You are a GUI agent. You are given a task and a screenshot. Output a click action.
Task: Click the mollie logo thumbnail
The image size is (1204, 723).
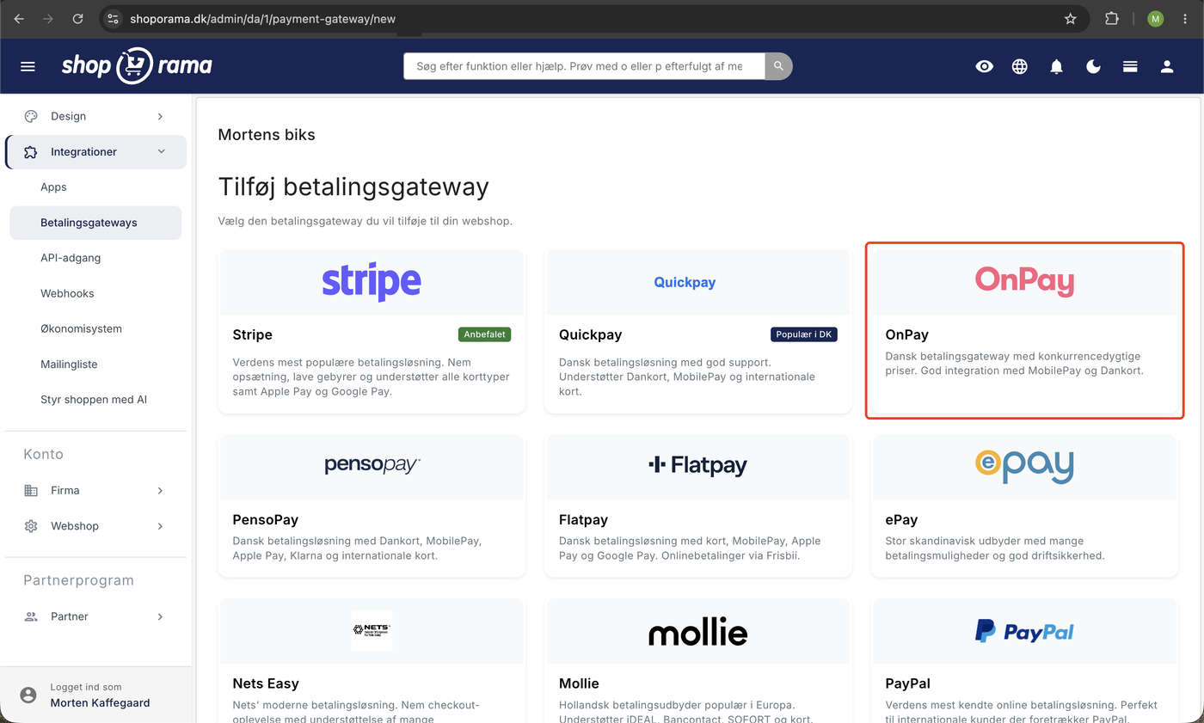point(697,632)
